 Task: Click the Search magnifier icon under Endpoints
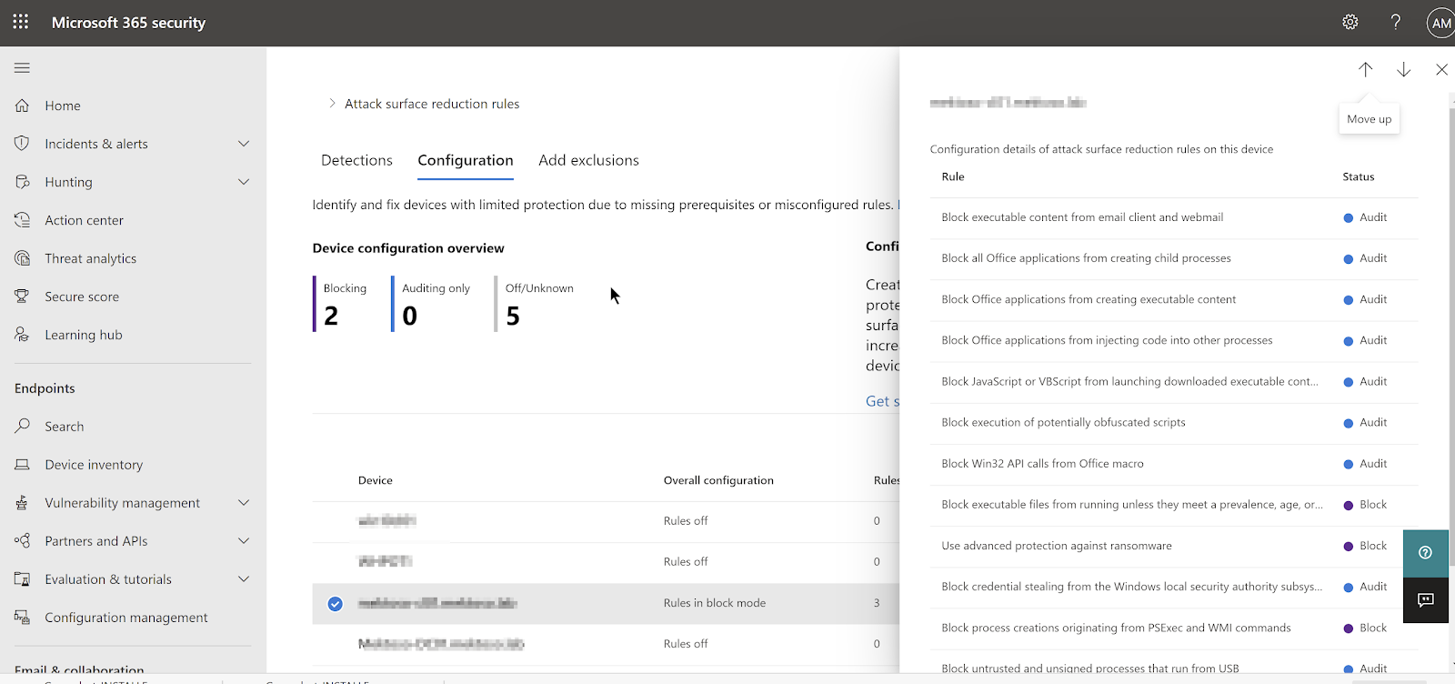pos(23,426)
